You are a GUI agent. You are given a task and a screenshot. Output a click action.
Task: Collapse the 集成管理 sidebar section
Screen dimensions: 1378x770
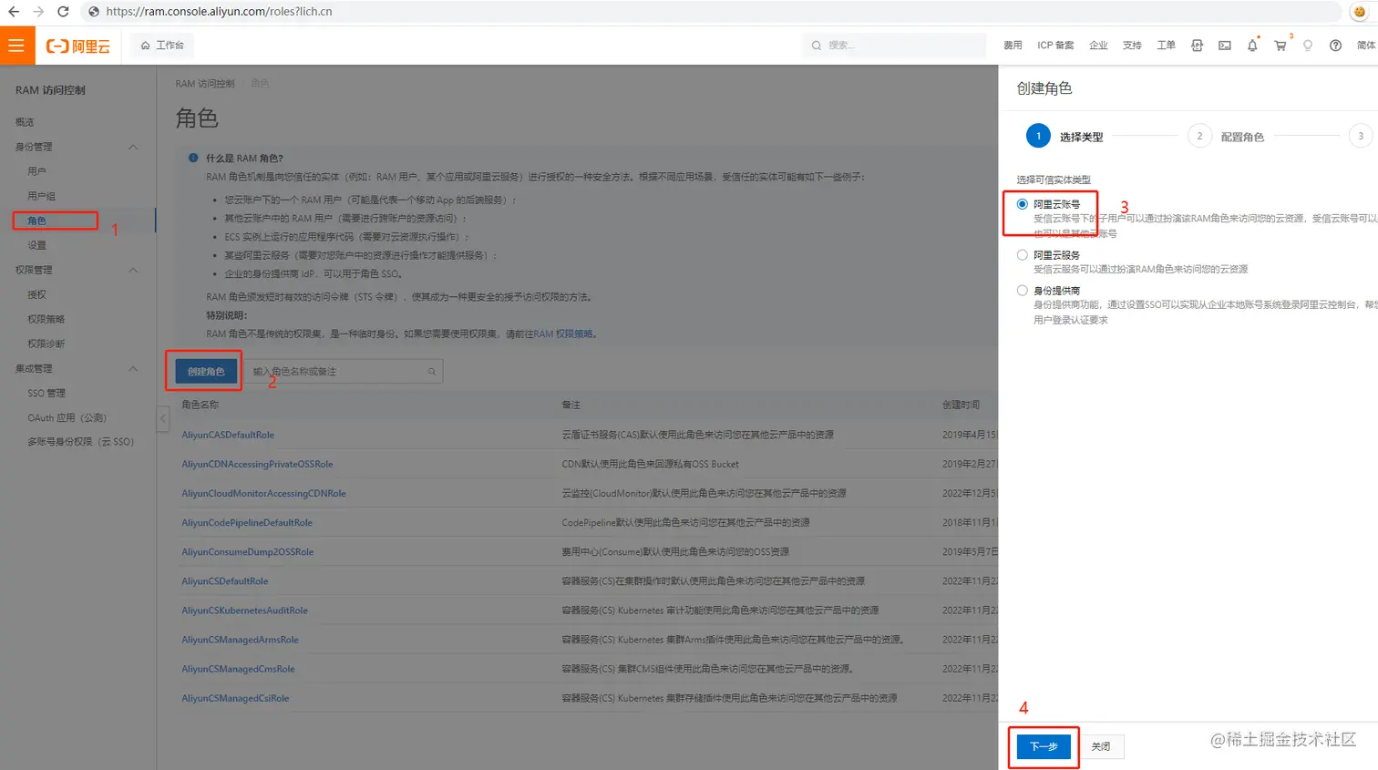point(133,368)
